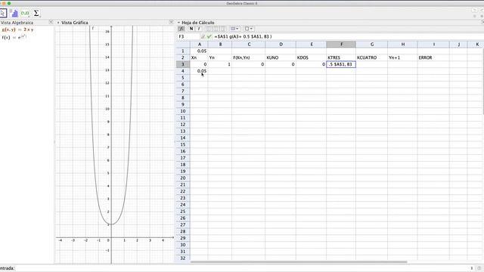The height and width of the screenshot is (272, 484).
Task: Confirm the formula with green checkmark
Action: (209, 36)
